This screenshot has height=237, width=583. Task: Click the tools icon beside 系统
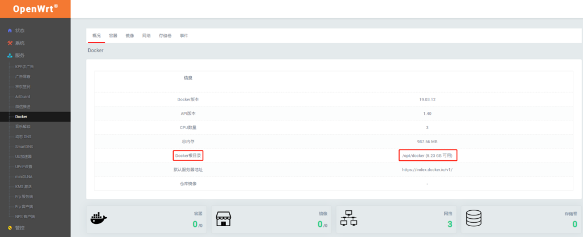pyautogui.click(x=10, y=43)
